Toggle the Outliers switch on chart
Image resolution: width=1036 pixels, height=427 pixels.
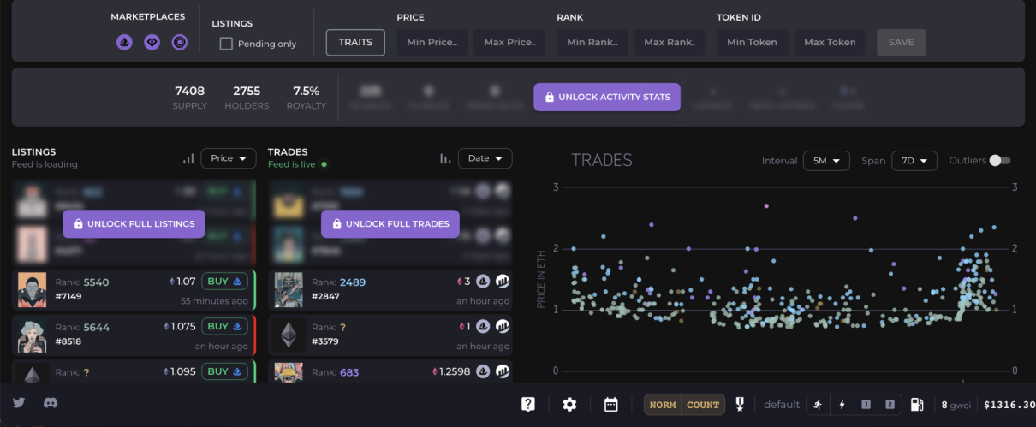pyautogui.click(x=999, y=160)
